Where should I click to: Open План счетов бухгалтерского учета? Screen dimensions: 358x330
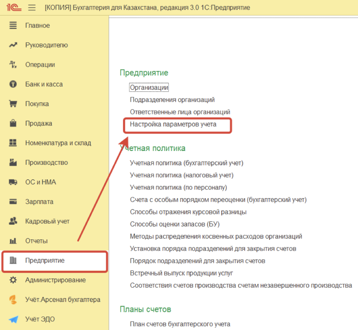(x=180, y=324)
